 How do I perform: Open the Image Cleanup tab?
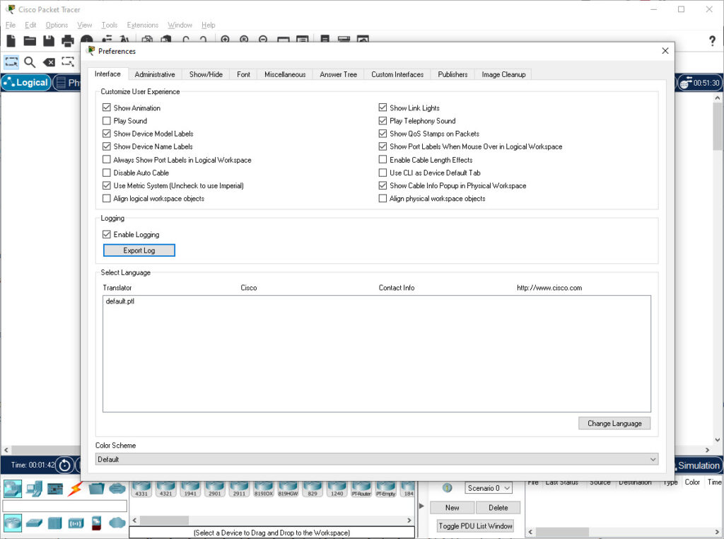pos(503,74)
